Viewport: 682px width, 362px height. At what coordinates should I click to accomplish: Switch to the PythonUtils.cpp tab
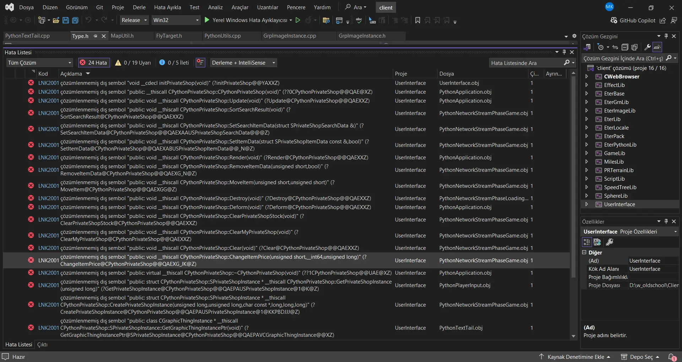[223, 36]
